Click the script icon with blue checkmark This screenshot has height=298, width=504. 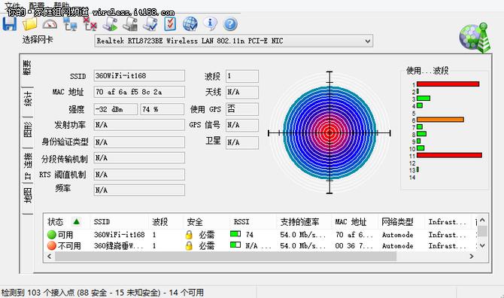[150, 24]
